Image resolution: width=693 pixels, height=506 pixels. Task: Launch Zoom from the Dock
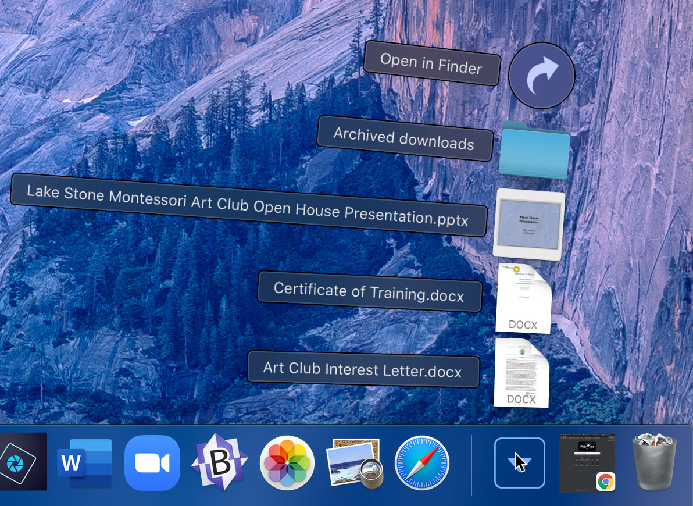point(151,462)
